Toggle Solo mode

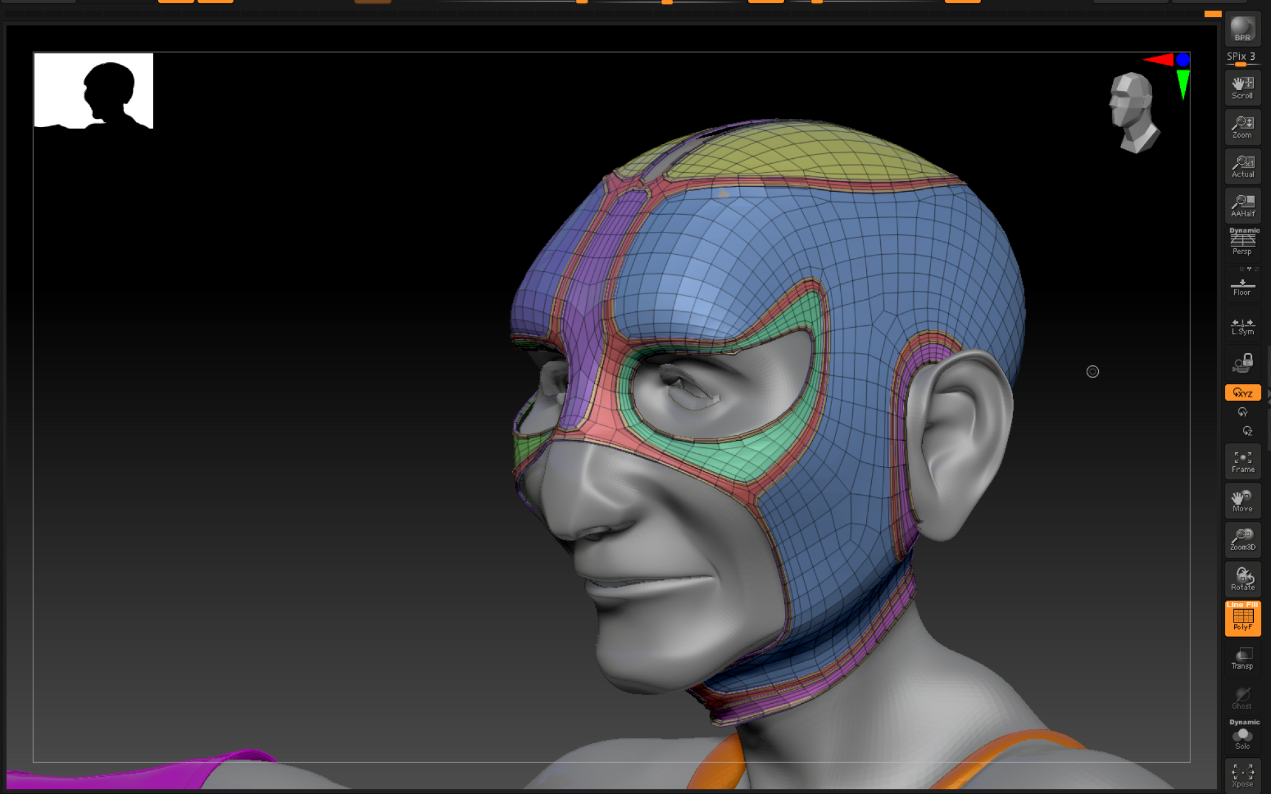click(x=1242, y=736)
